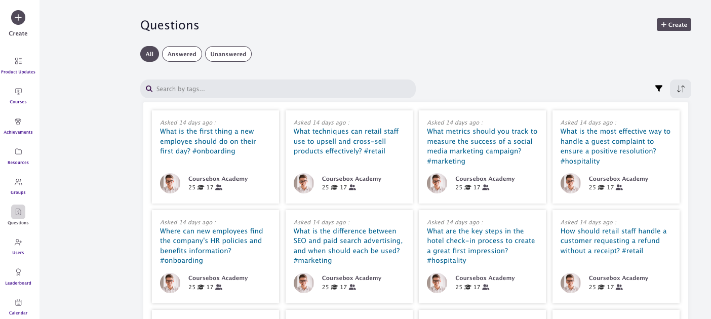Screen dimensions: 711x319
Task: Click author avatar on SEO marketing card
Action: (304, 283)
